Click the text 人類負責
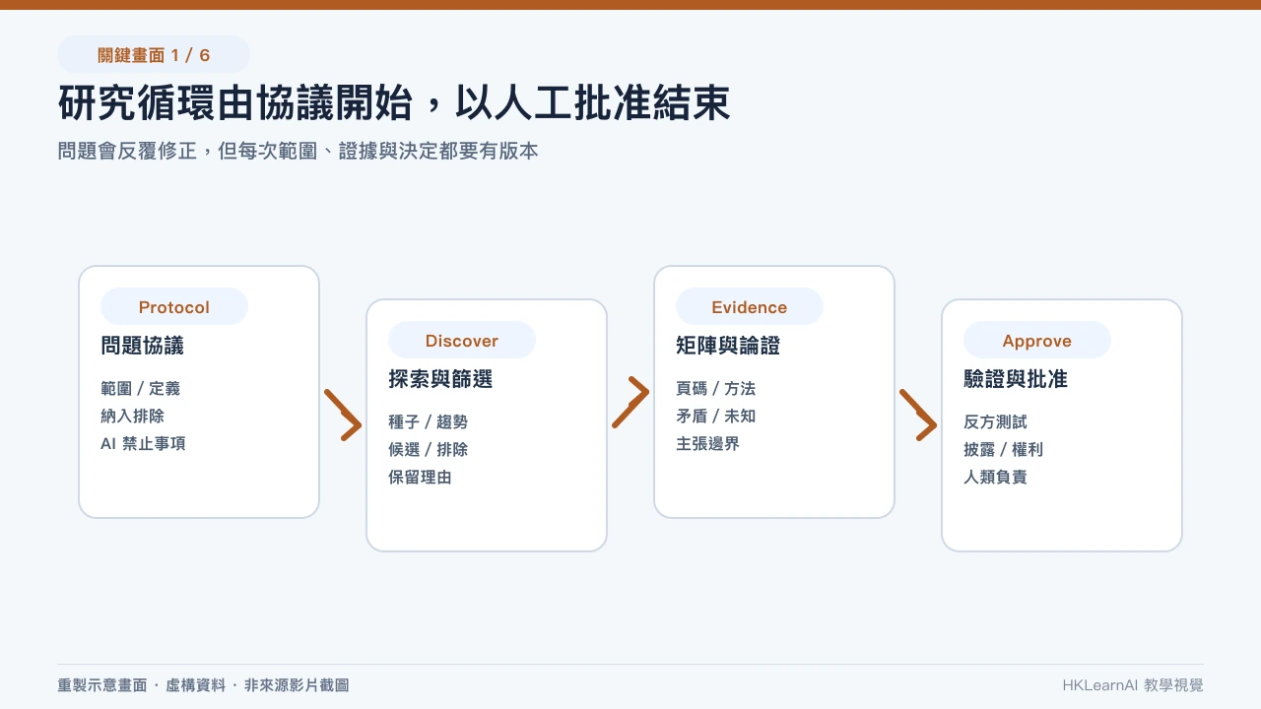Image resolution: width=1261 pixels, height=709 pixels. tap(995, 478)
